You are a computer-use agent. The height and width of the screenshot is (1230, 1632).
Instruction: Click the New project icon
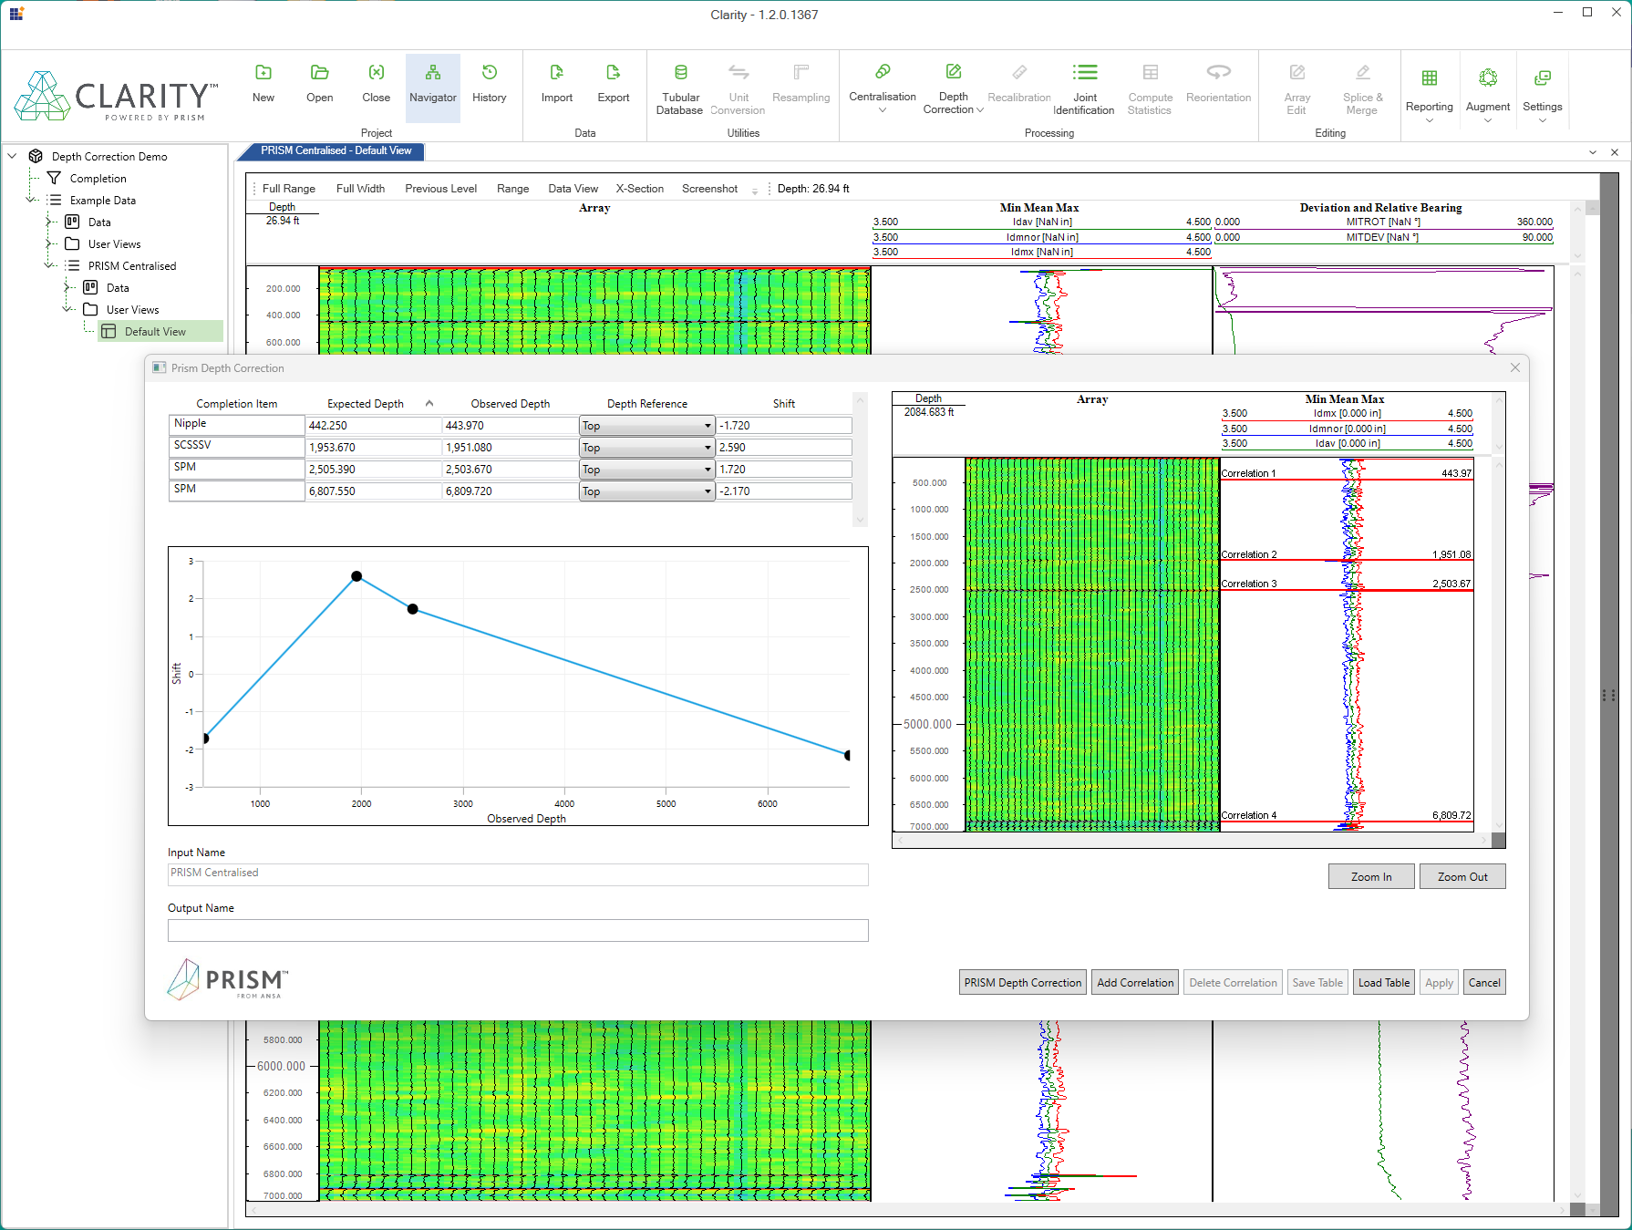[x=263, y=84]
